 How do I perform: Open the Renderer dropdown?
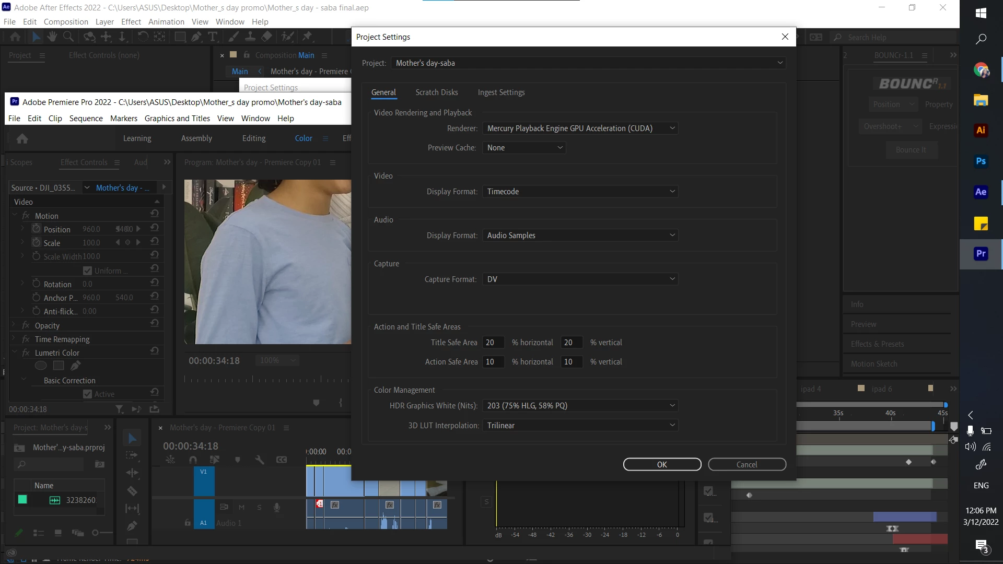coord(580,128)
